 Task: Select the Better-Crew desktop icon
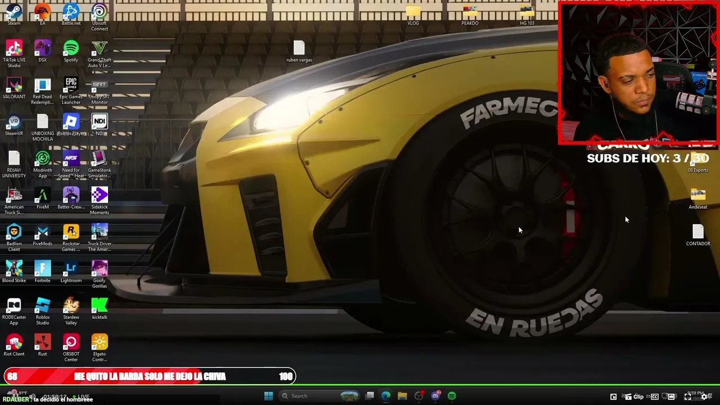(71, 199)
